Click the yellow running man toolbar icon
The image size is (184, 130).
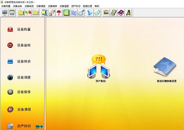click(128, 13)
